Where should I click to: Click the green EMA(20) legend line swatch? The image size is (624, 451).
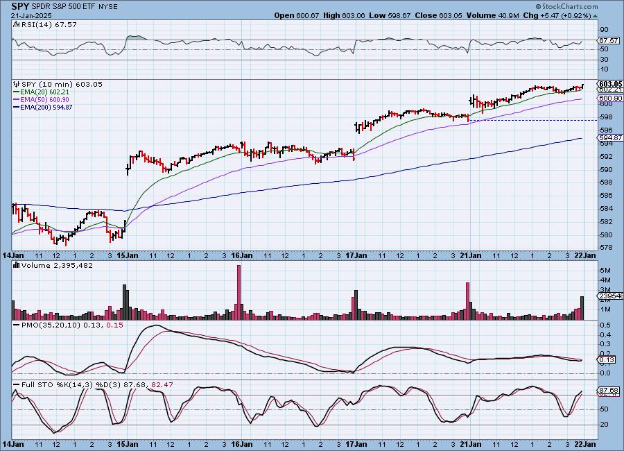pyautogui.click(x=17, y=92)
